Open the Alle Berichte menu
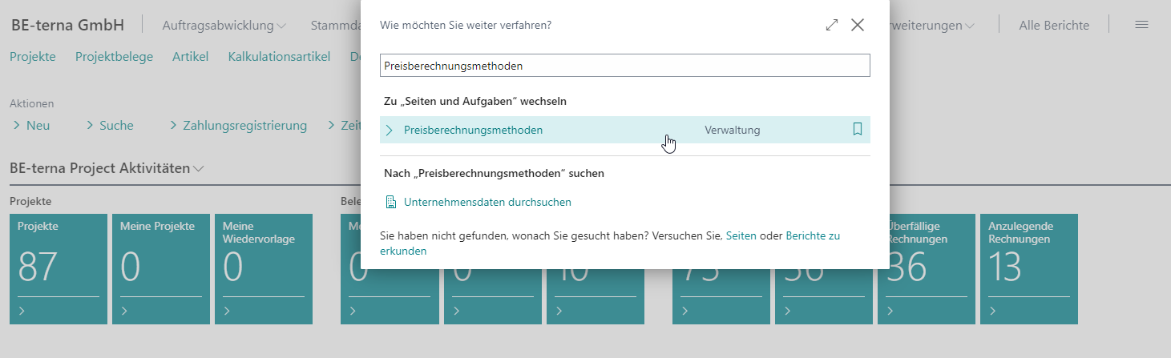 (x=1053, y=26)
